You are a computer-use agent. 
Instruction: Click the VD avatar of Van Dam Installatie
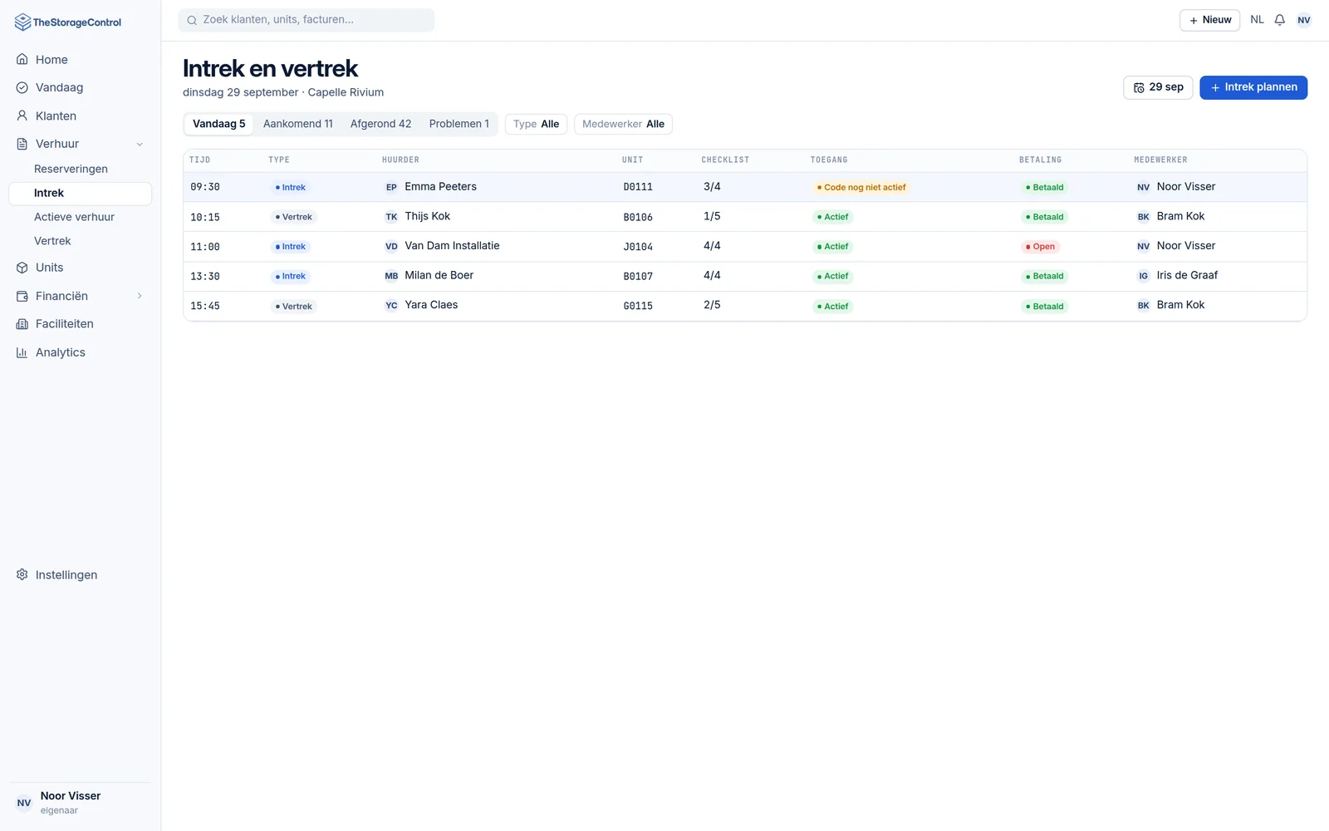391,246
